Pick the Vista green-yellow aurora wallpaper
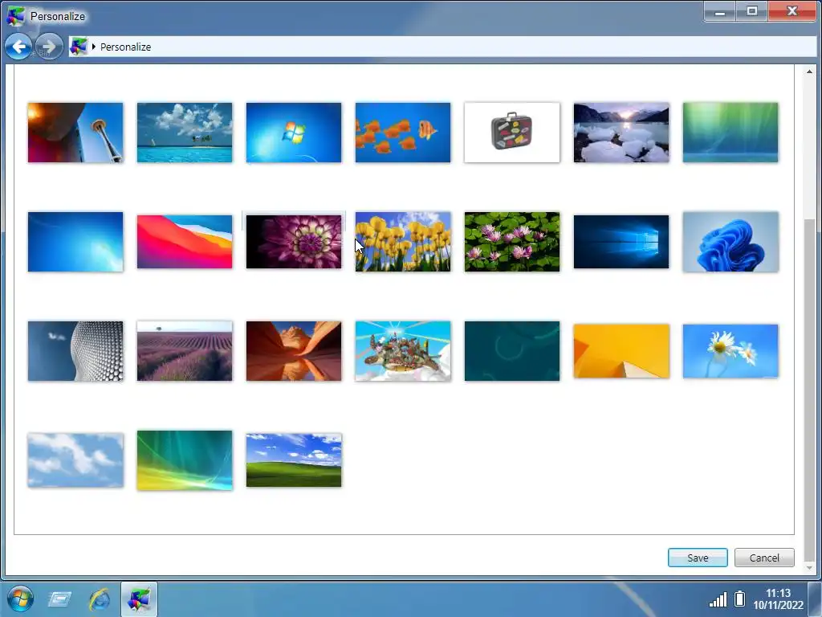 [x=185, y=460]
